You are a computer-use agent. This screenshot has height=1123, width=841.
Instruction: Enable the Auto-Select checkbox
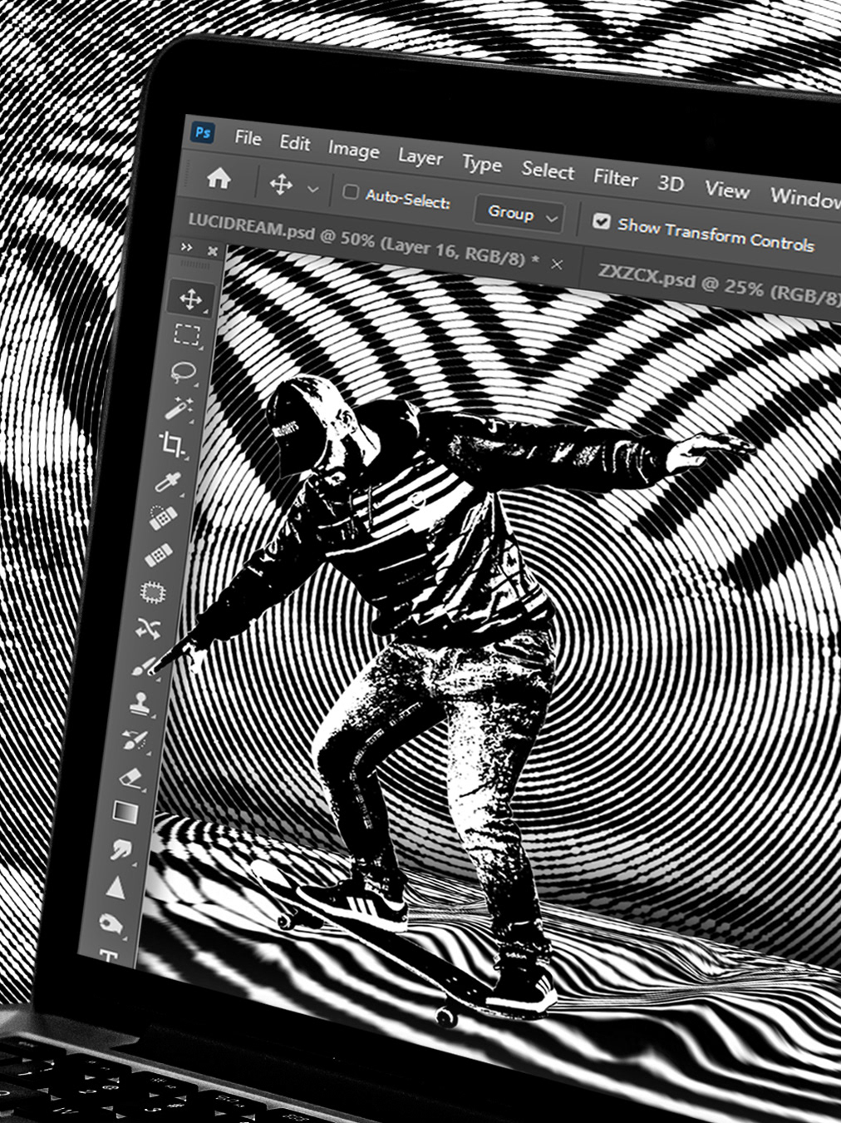coord(351,193)
